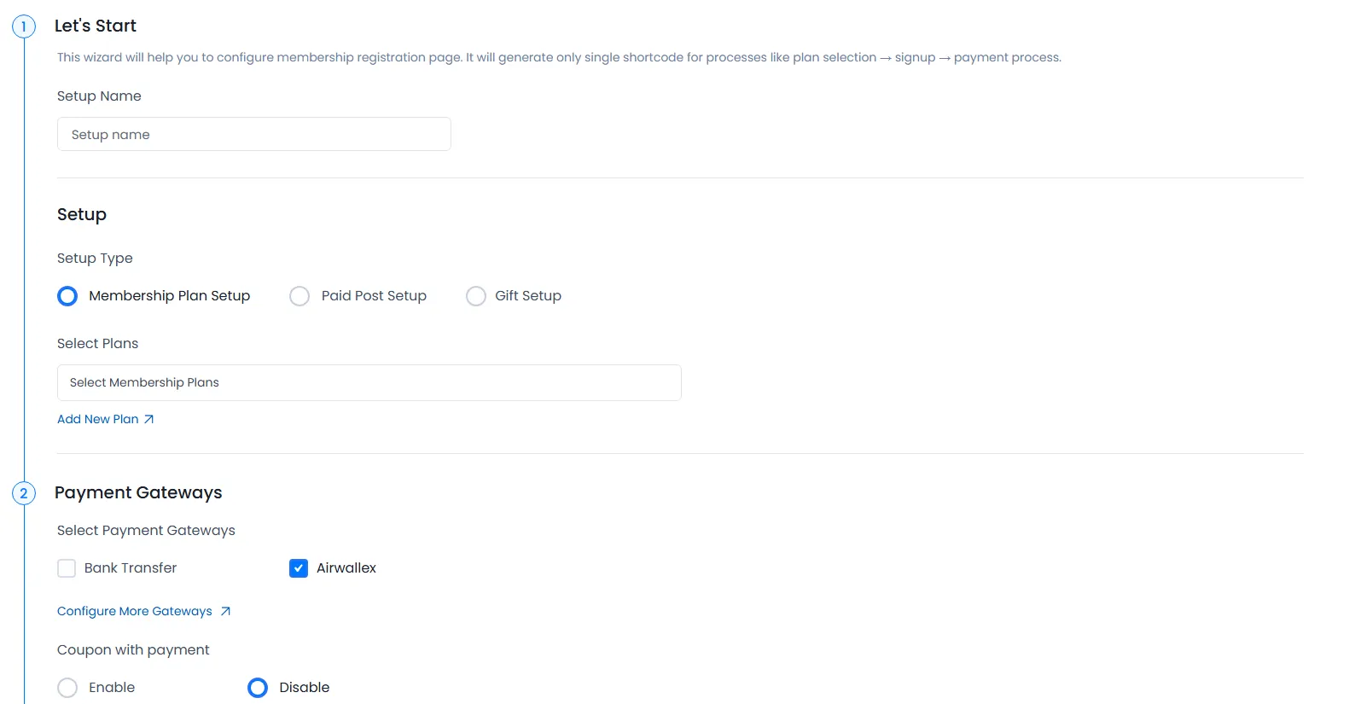Select Membership Plan Setup option

pyautogui.click(x=67, y=295)
